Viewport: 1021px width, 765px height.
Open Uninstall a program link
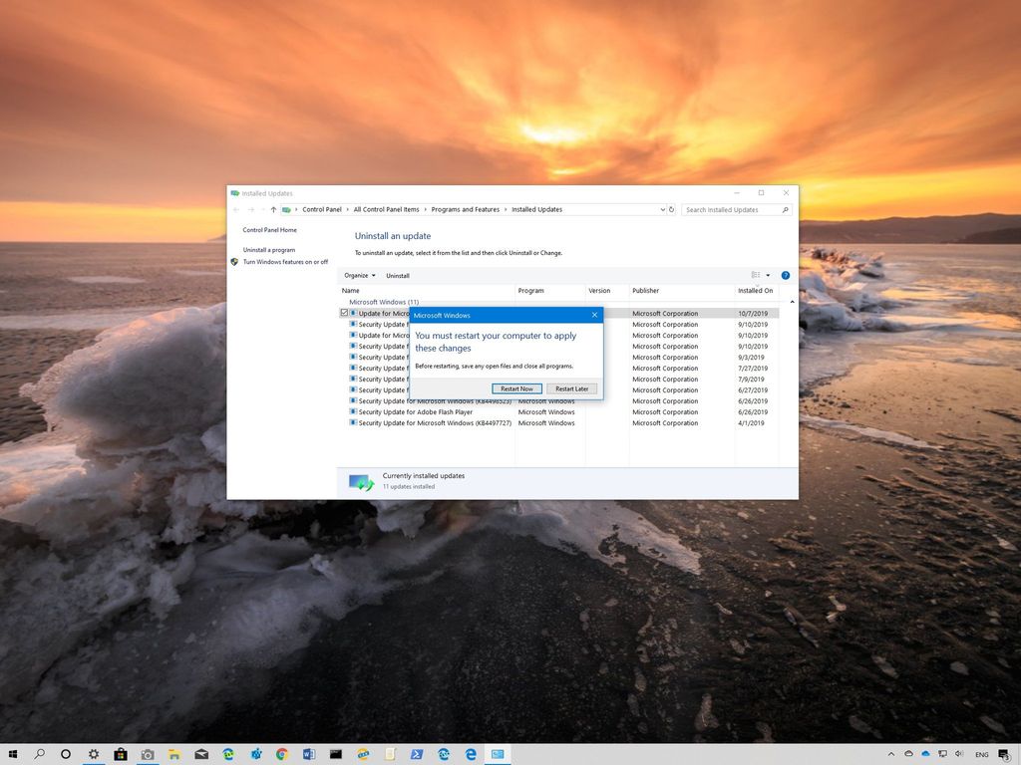267,249
